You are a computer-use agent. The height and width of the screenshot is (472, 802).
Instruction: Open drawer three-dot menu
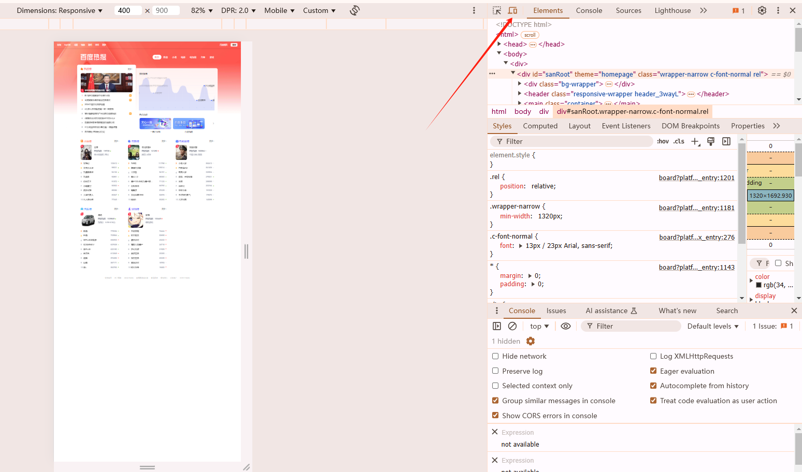pyautogui.click(x=497, y=311)
